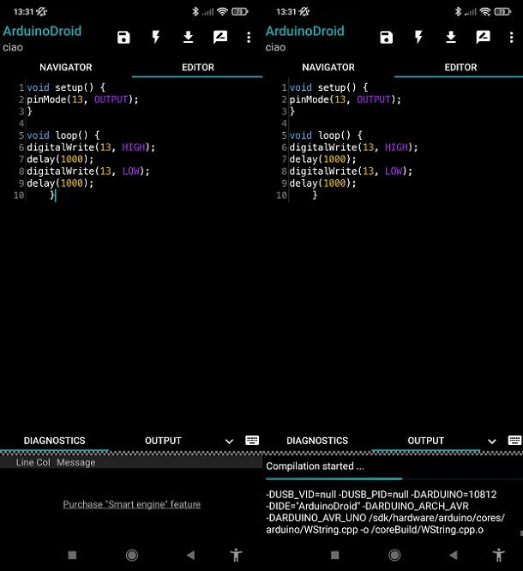
Task: Open DIAGNOSTICS tab in right screen
Action: pos(317,441)
